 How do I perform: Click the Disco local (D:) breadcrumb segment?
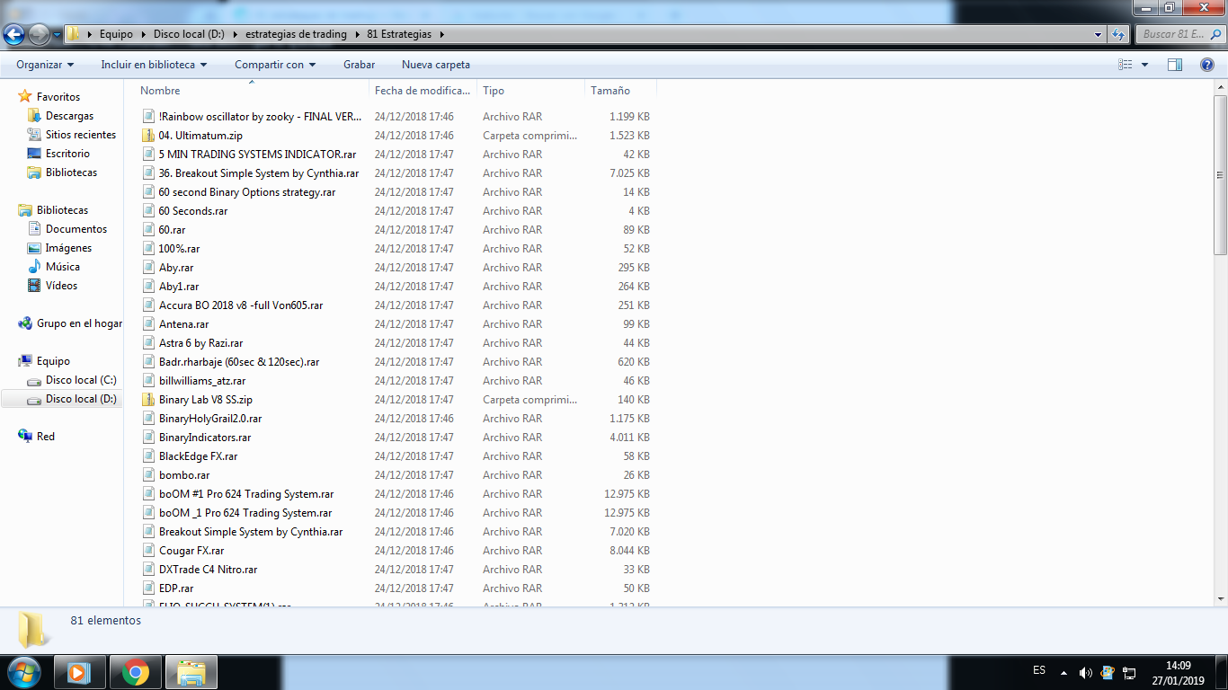(x=189, y=34)
